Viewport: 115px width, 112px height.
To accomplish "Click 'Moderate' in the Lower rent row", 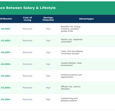I will tap(27, 52).
